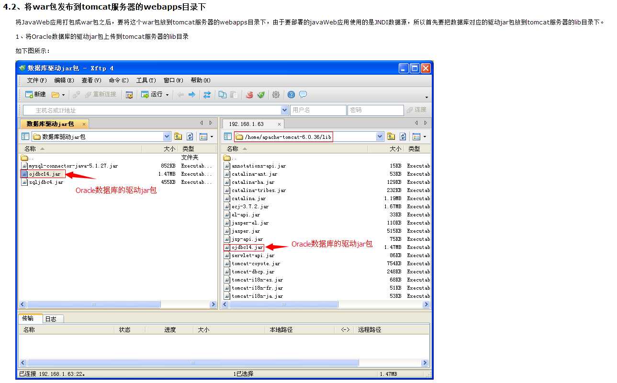Refresh the local pane file list
The image size is (617, 383).
click(190, 136)
